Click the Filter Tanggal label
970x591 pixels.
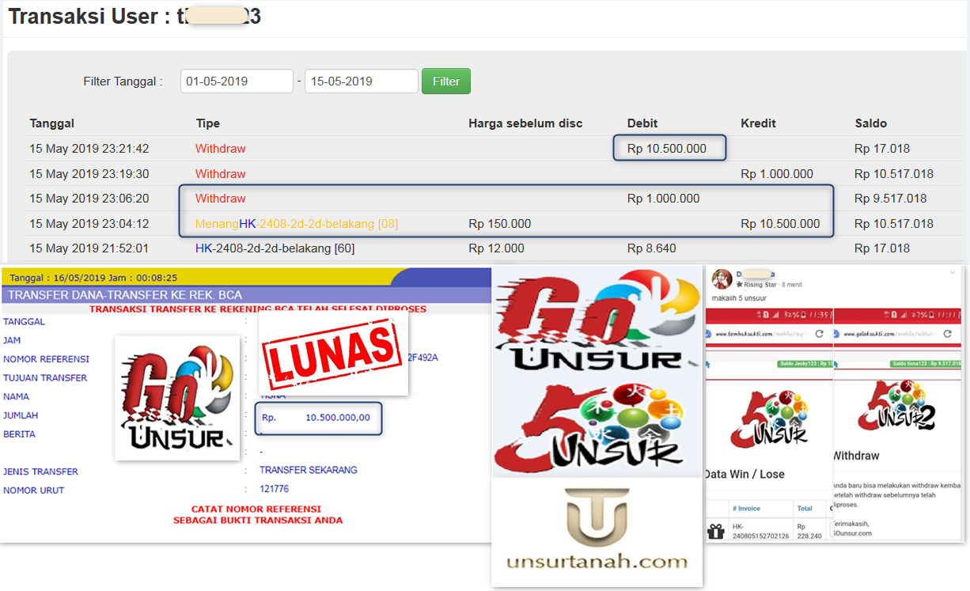123,81
